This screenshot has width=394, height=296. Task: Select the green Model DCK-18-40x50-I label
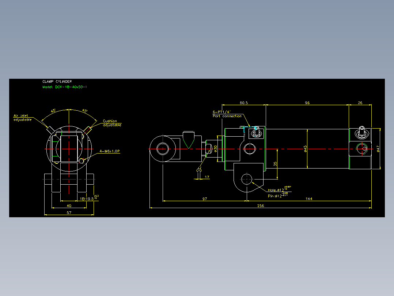point(65,87)
